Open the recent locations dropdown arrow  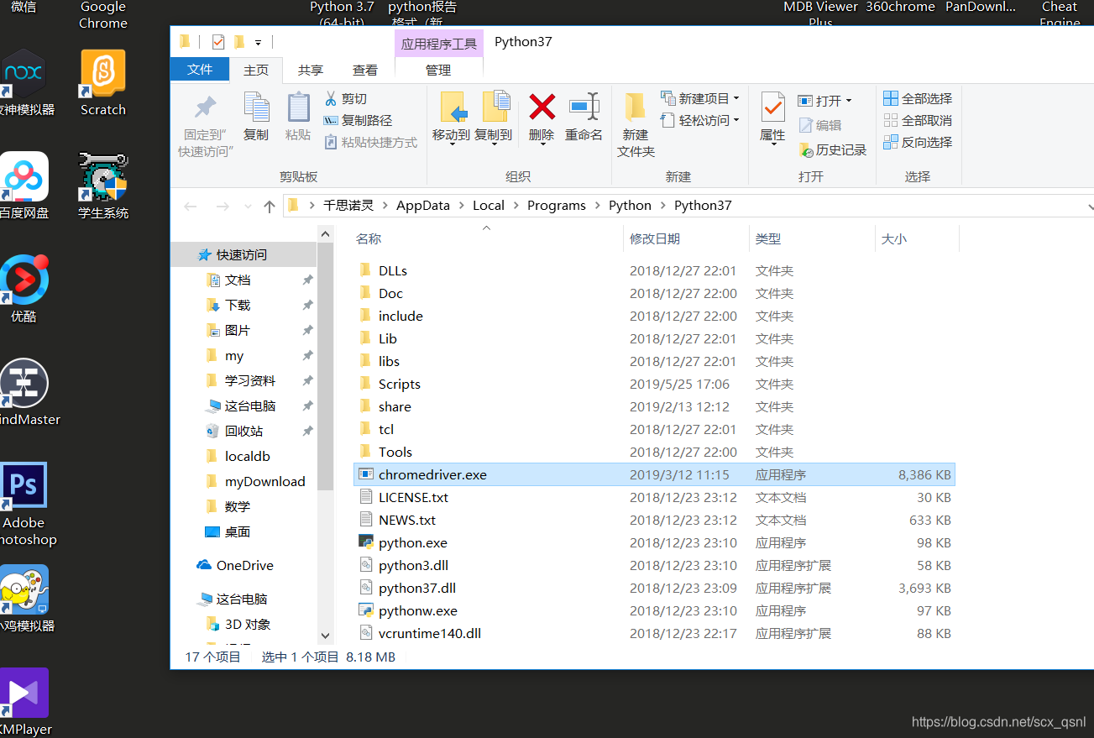(x=248, y=206)
